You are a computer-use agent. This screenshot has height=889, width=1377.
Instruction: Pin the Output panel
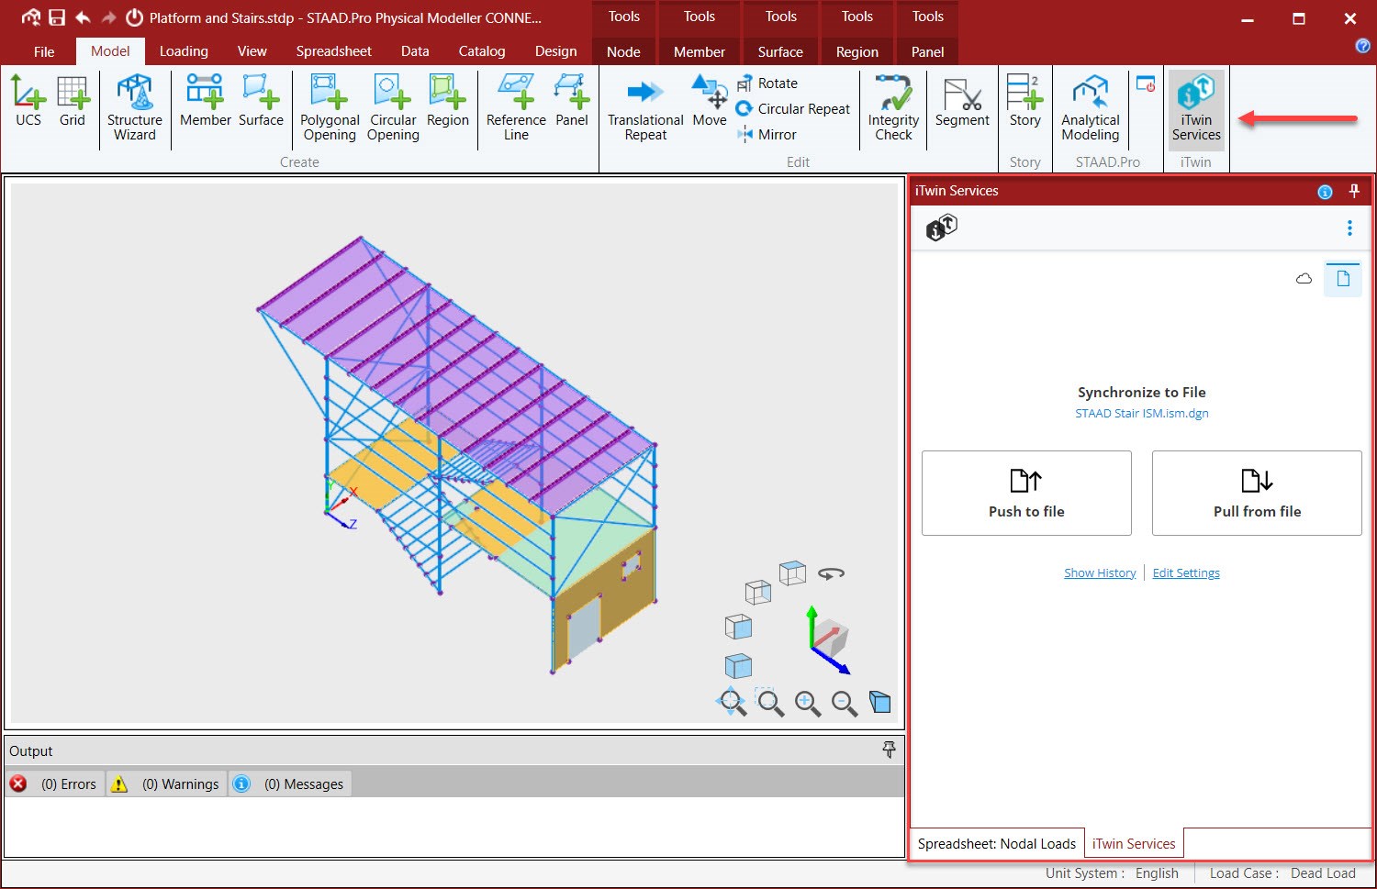point(889,750)
